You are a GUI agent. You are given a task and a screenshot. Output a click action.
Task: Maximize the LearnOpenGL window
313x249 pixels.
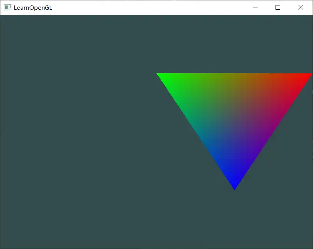(277, 7)
